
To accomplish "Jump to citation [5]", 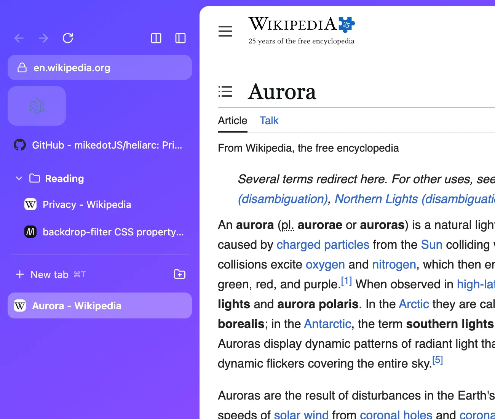I will tap(438, 360).
